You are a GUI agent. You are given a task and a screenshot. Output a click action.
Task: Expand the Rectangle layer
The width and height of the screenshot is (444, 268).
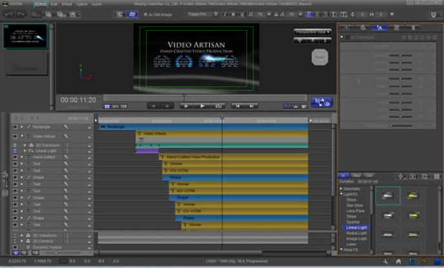tap(22, 127)
